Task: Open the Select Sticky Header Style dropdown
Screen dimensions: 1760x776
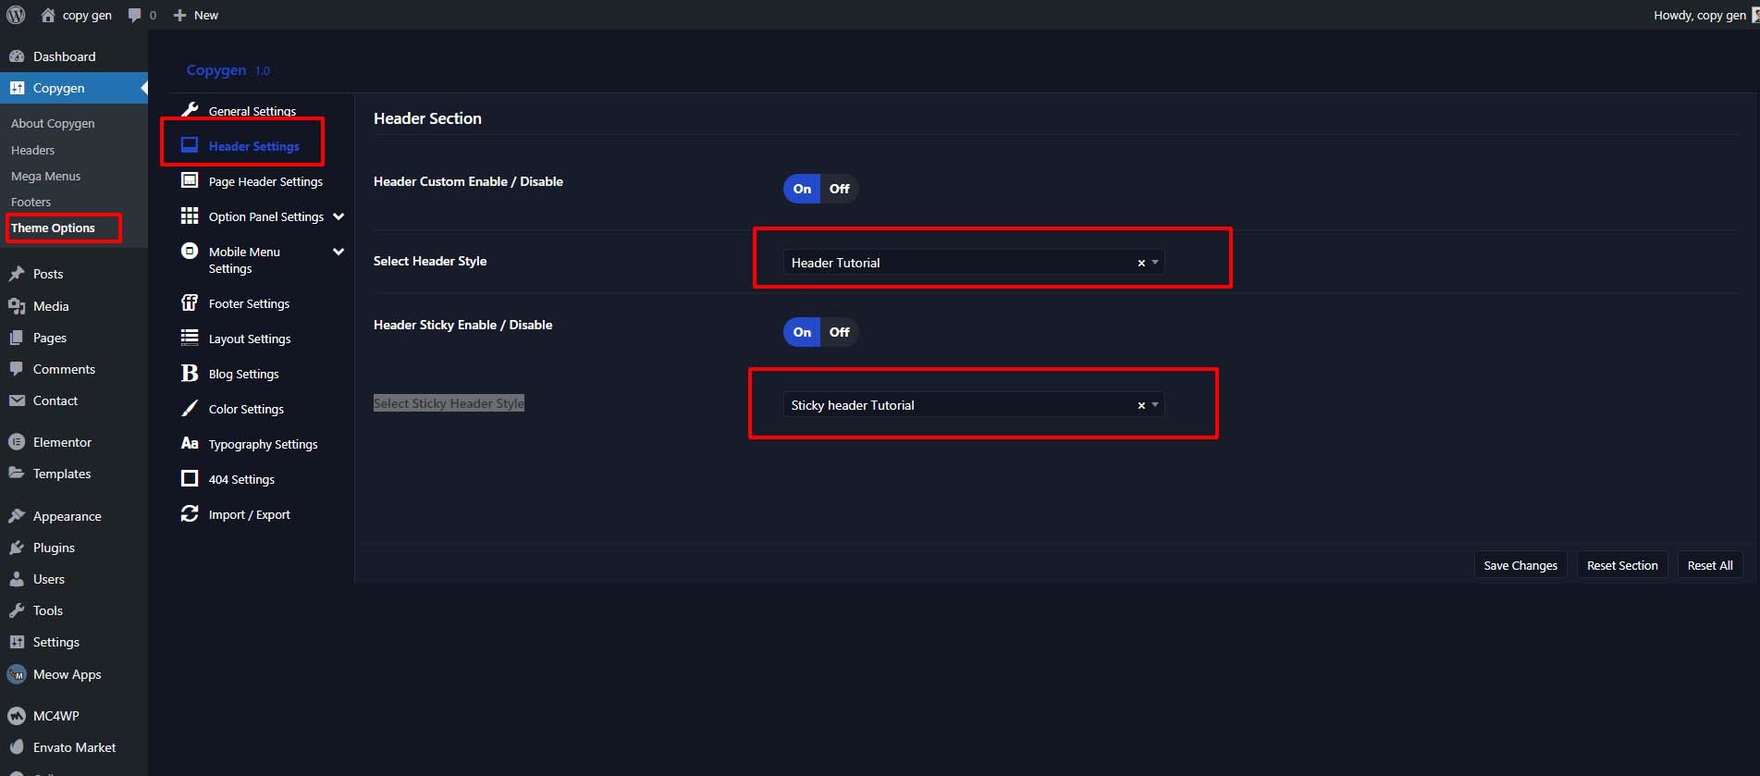Action: (x=973, y=405)
